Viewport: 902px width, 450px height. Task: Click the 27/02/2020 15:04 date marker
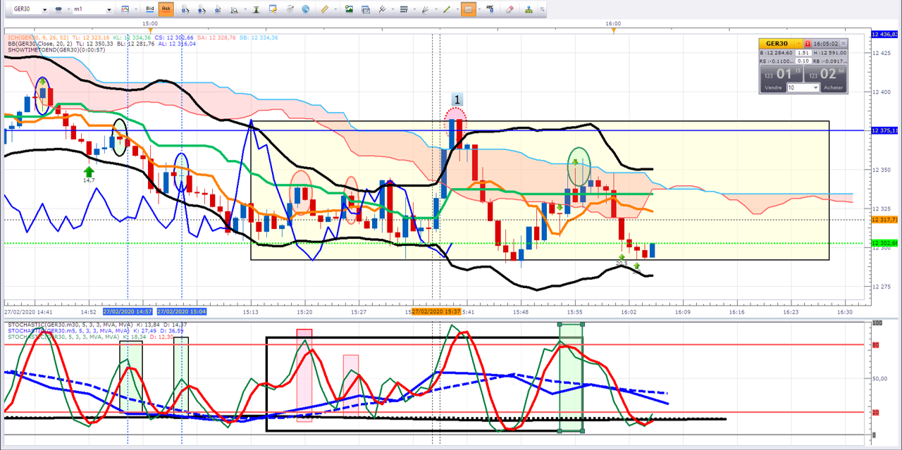180,311
